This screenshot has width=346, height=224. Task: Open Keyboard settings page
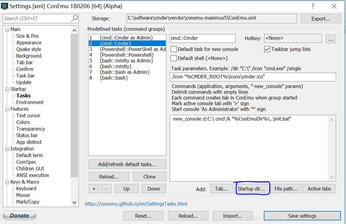tap(26, 188)
